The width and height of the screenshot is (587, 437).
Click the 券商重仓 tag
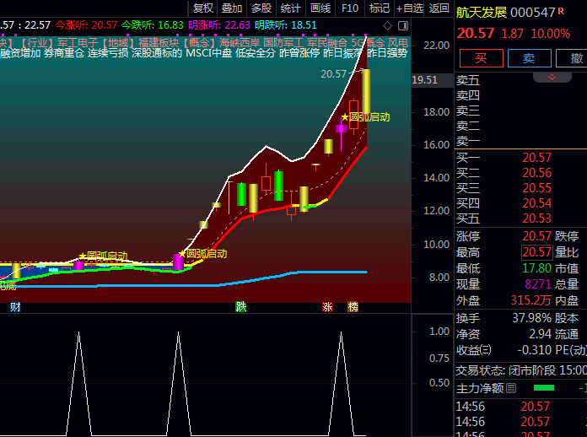click(x=64, y=53)
